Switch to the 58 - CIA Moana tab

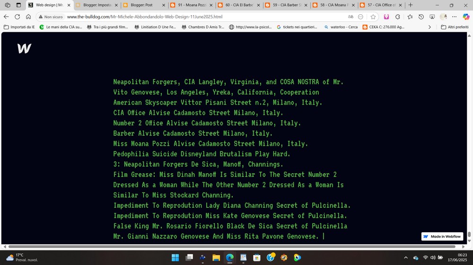[333, 5]
